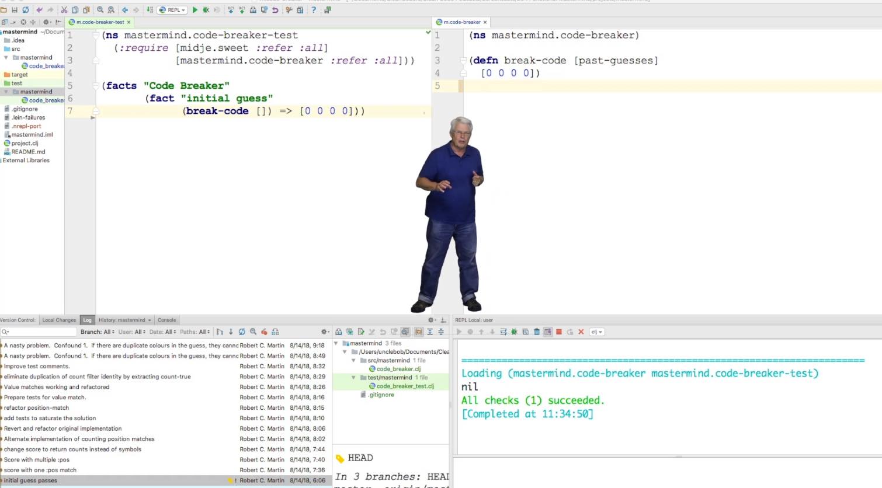Viewport: 882px width, 488px height.
Task: Select the 'score with one :pos match' commit
Action: pos(166,470)
